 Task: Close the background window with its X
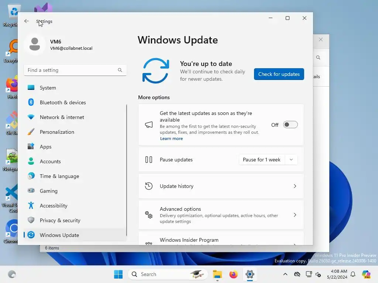click(321, 39)
